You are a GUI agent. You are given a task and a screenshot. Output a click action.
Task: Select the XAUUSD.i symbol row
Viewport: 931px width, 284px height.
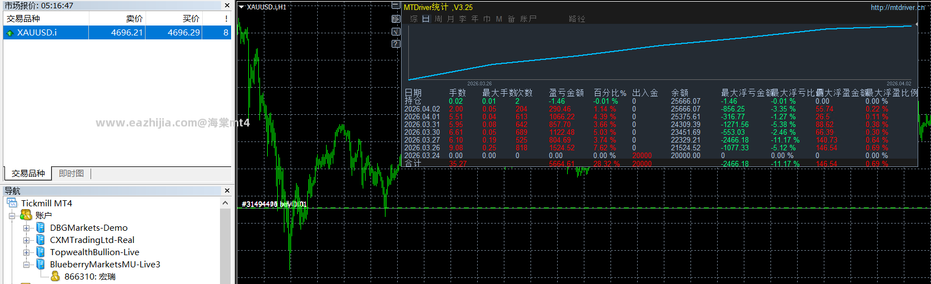117,33
